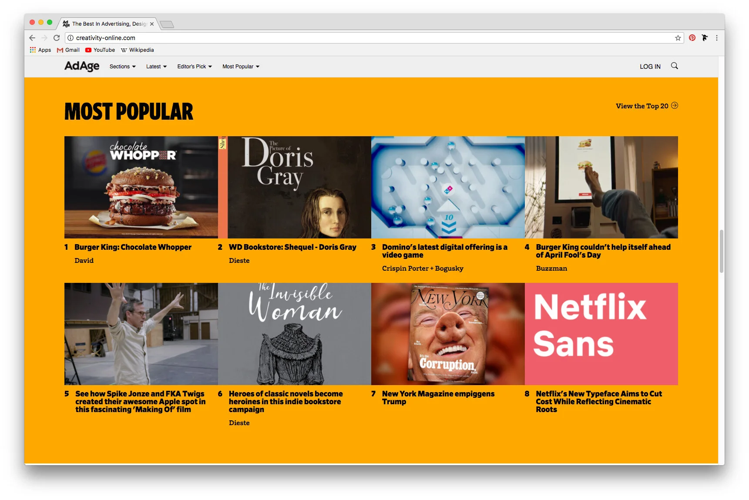
Task: Click the arrow icon beside View the Top 20
Action: (674, 106)
